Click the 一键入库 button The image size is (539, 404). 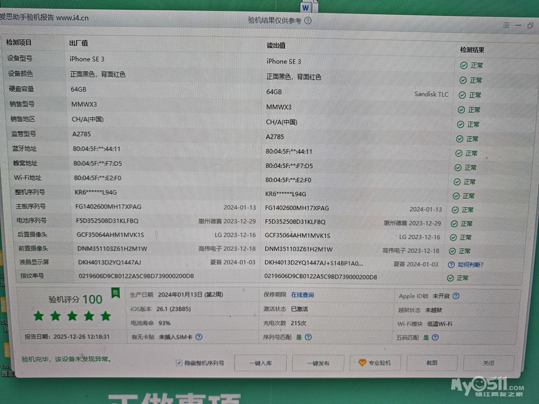[260, 363]
